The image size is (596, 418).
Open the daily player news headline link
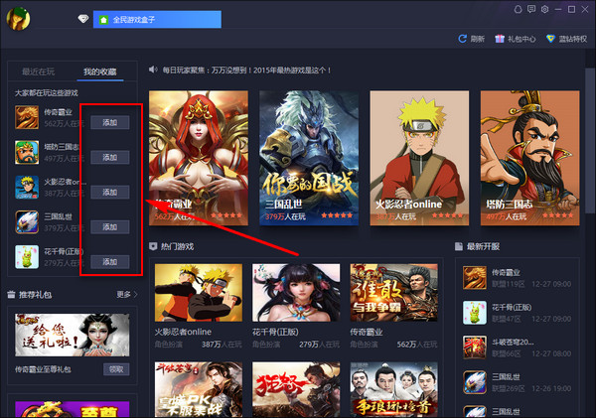(x=246, y=70)
